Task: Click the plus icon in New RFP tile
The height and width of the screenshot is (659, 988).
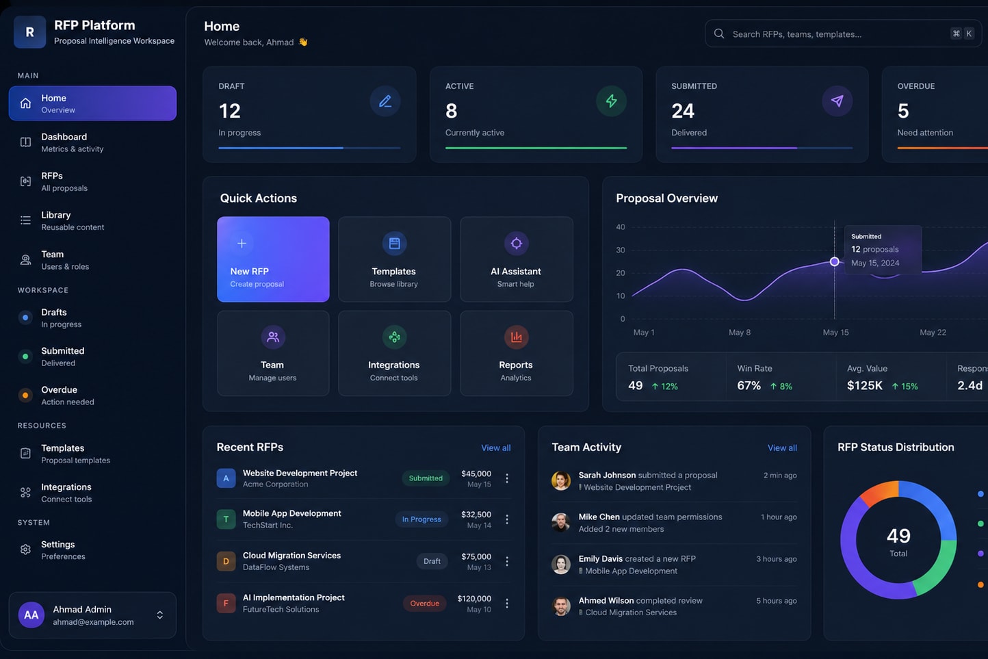Action: point(242,243)
